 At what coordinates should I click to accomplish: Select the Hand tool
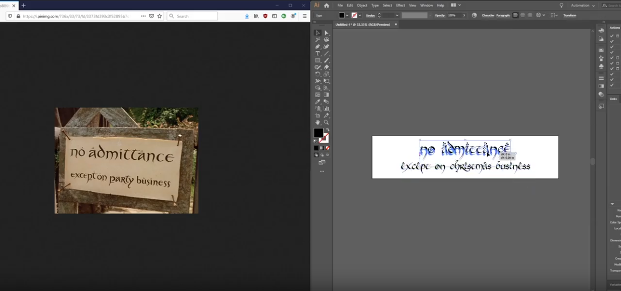[x=318, y=122]
